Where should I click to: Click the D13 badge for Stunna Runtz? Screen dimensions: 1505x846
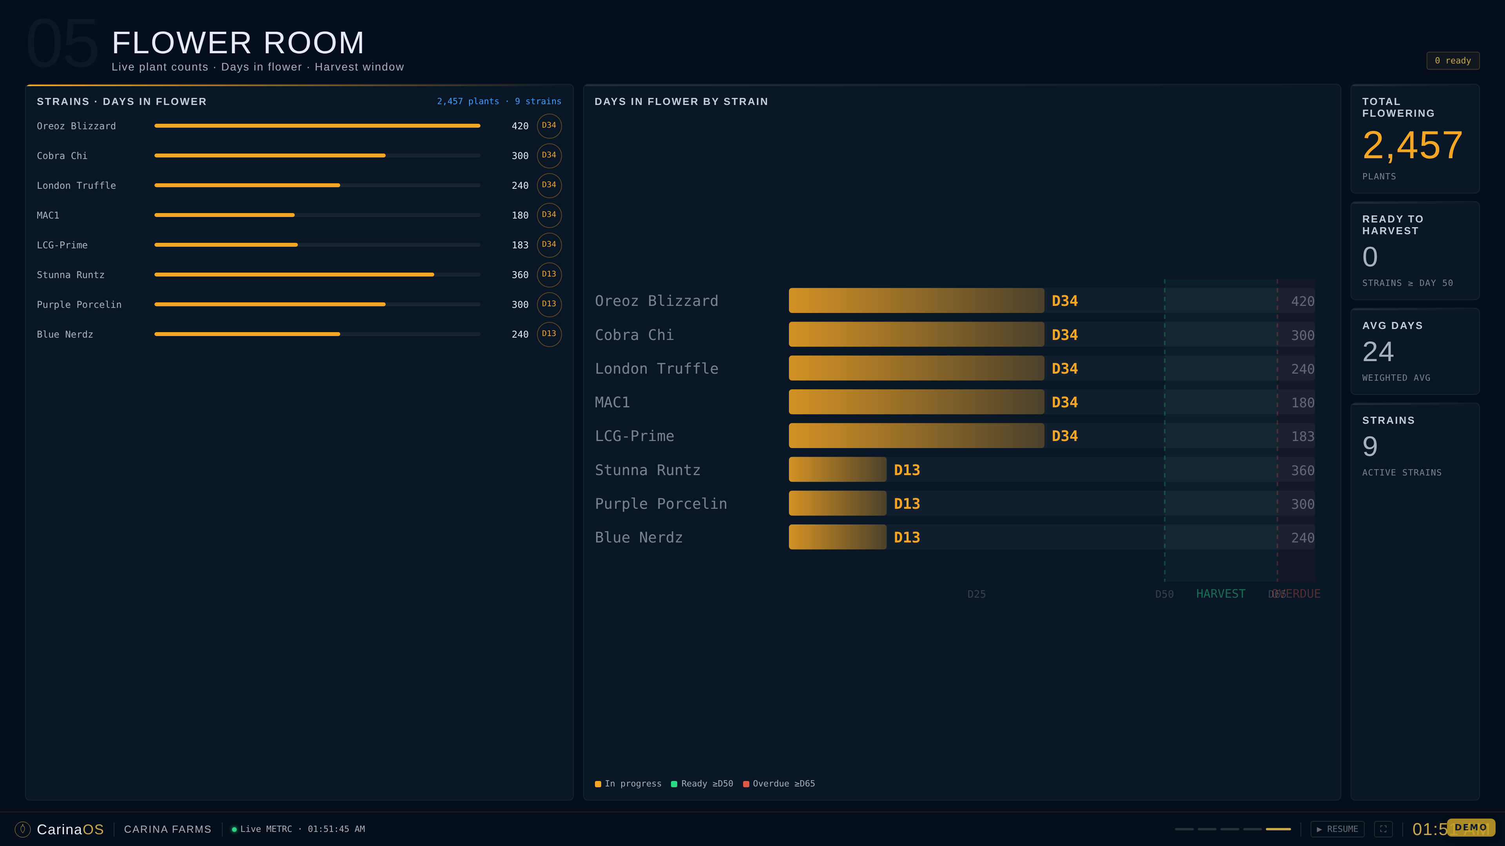pos(549,275)
